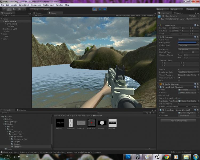Click the Add Component button
The height and width of the screenshot is (160, 200).
point(178,121)
